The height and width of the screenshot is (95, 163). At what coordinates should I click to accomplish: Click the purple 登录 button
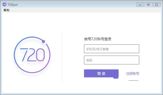(101, 73)
